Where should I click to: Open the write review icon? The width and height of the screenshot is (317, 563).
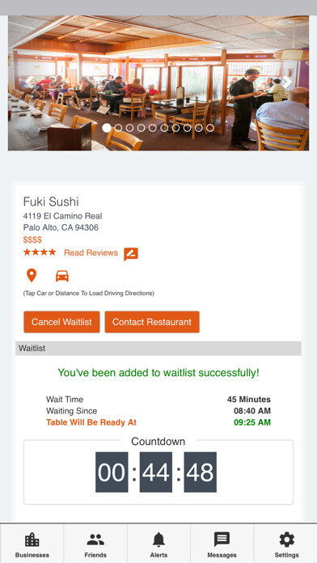(131, 254)
